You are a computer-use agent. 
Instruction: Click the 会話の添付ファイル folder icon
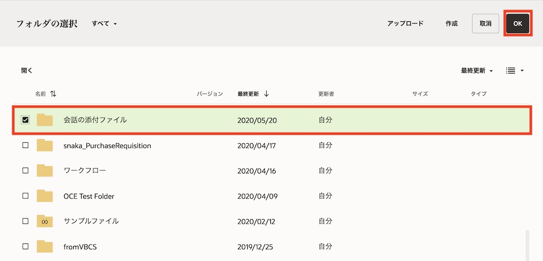45,120
